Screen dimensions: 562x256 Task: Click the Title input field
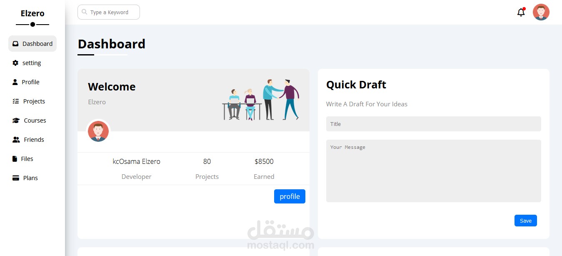(x=433, y=123)
